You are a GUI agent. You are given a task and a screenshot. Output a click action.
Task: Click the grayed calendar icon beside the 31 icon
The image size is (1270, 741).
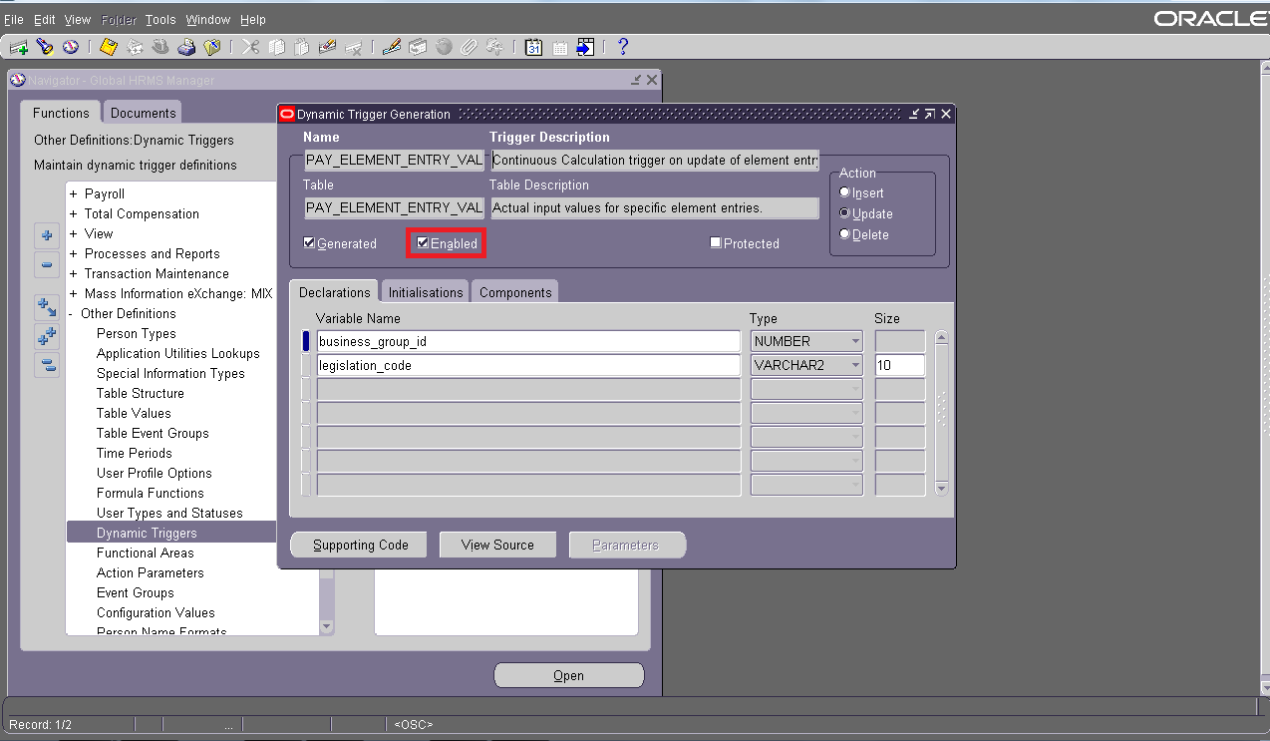[x=559, y=47]
